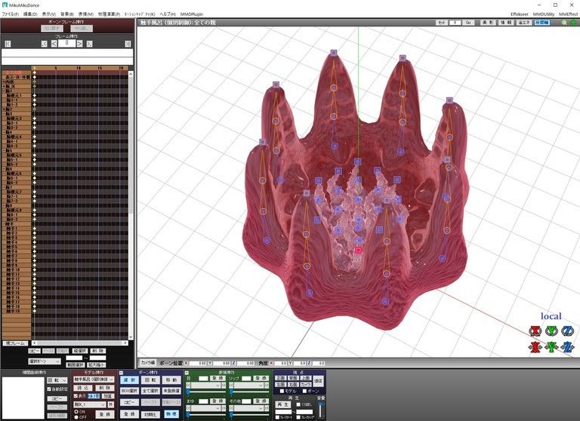Click the green move-view cross icon in viewport

point(573,23)
